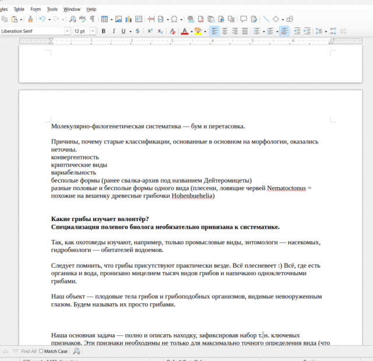Screen dimensions: 373x361
Task: Toggle track changes recording icon
Action: [254, 19]
